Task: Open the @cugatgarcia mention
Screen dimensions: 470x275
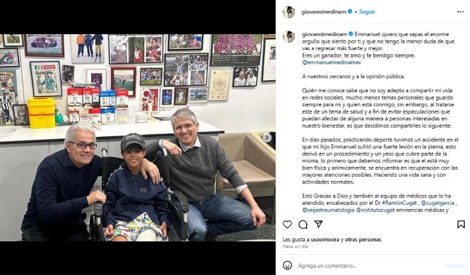Action: [x=438, y=203]
